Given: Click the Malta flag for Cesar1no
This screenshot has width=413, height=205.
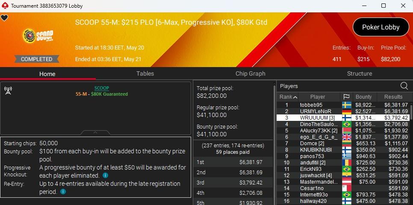Looking at the screenshot, I should [347, 188].
